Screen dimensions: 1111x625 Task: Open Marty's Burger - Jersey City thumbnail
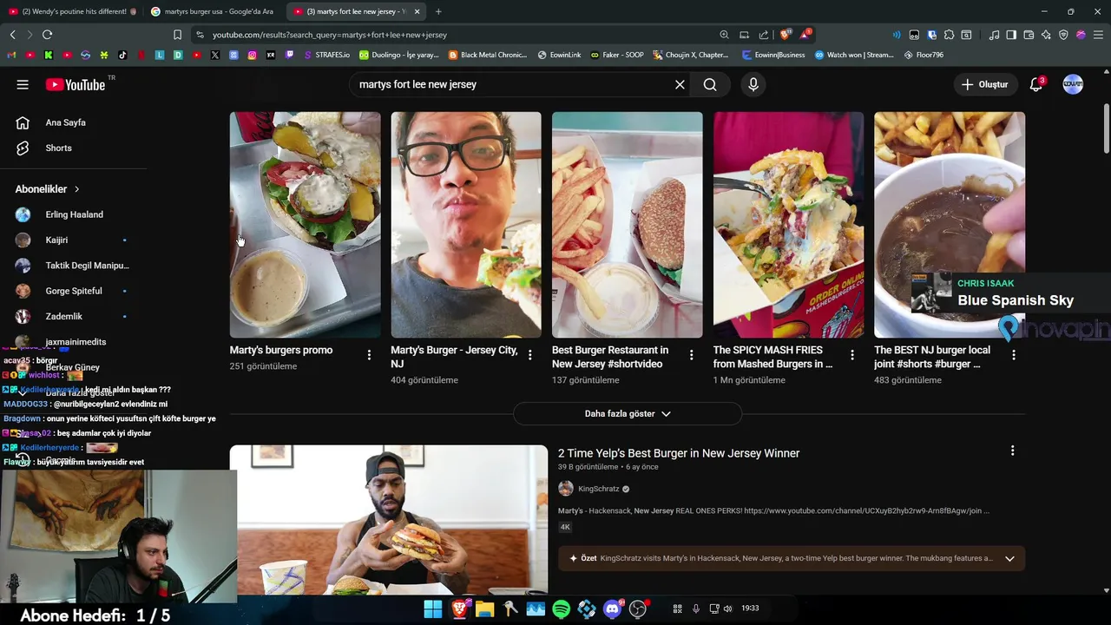(466, 225)
